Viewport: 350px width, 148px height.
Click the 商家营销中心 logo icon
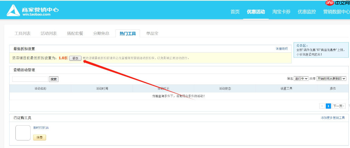pos(13,11)
